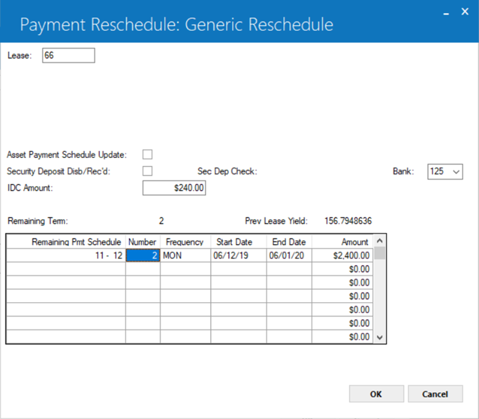Image resolution: width=479 pixels, height=419 pixels.
Task: Select the $2,400.00 amount cell
Action: [x=342, y=256]
